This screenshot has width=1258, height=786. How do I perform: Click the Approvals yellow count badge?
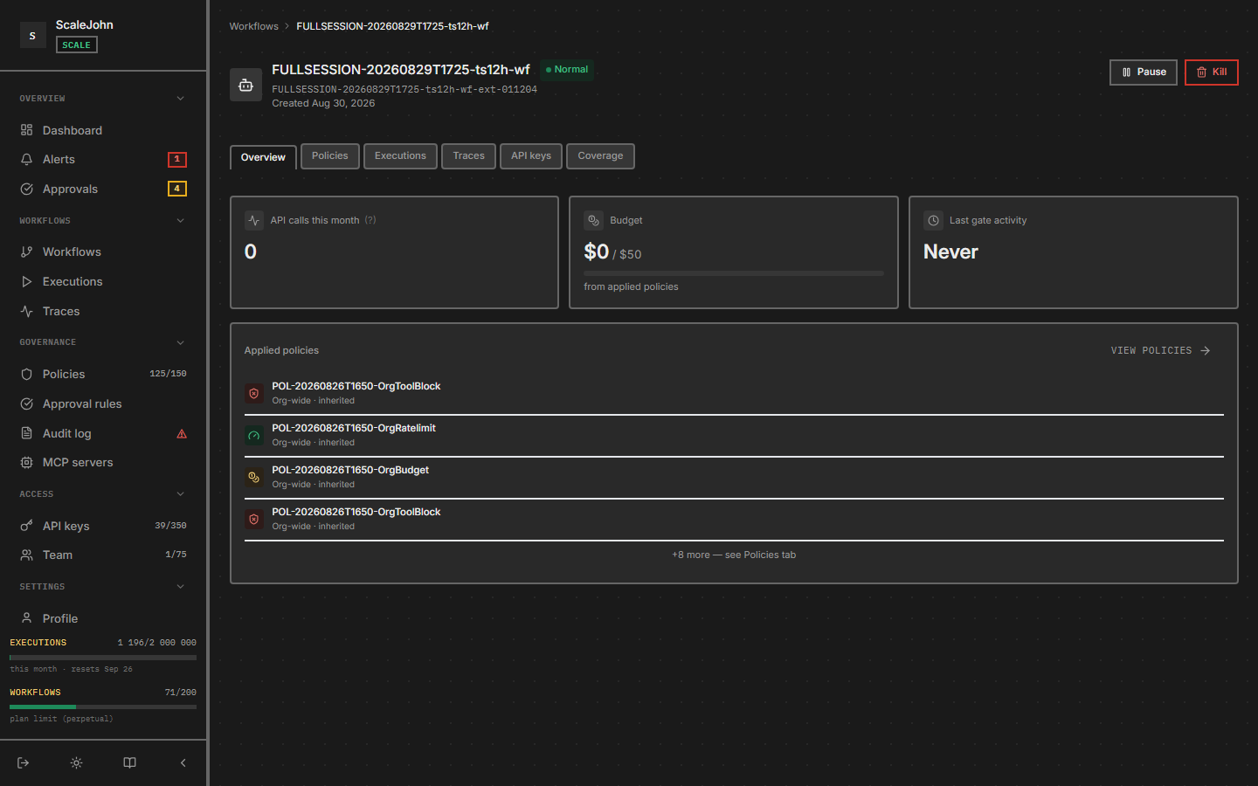coord(177,189)
